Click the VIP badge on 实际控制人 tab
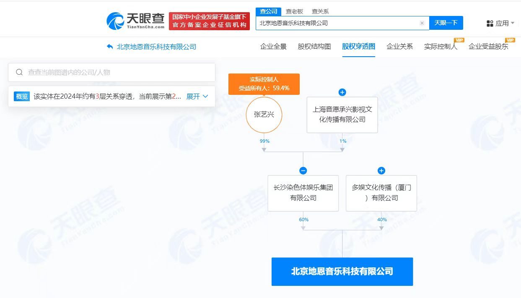The height and width of the screenshot is (298, 521). [459, 41]
